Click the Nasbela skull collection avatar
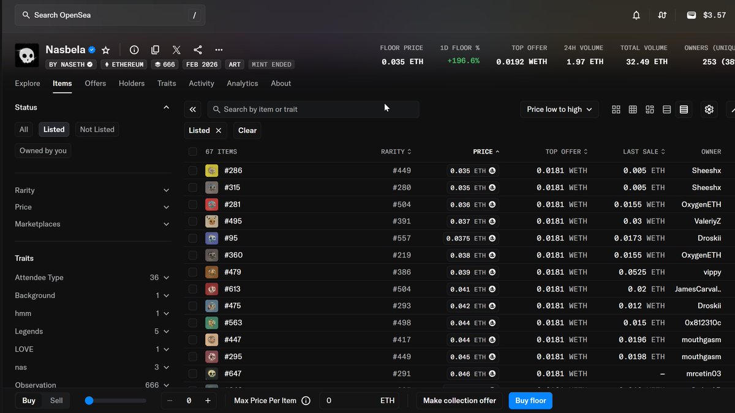The height and width of the screenshot is (413, 735). point(27,56)
